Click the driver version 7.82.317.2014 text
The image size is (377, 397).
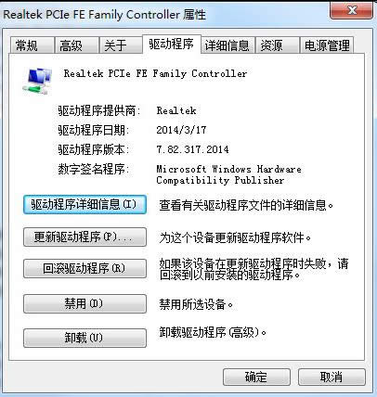(x=192, y=149)
